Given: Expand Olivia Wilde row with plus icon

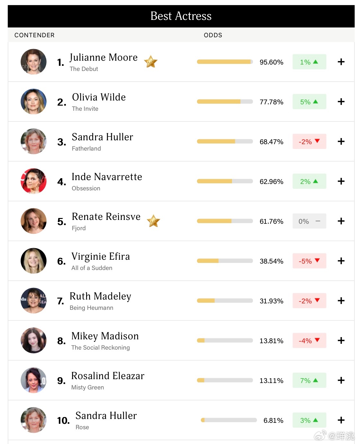Looking at the screenshot, I should 341,102.
